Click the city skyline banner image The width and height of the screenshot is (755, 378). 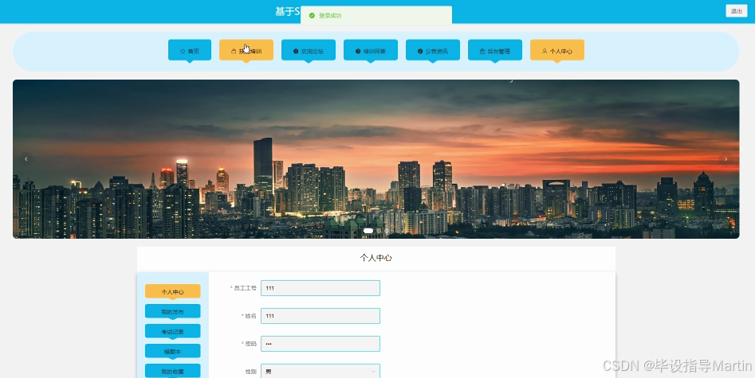pos(376,158)
